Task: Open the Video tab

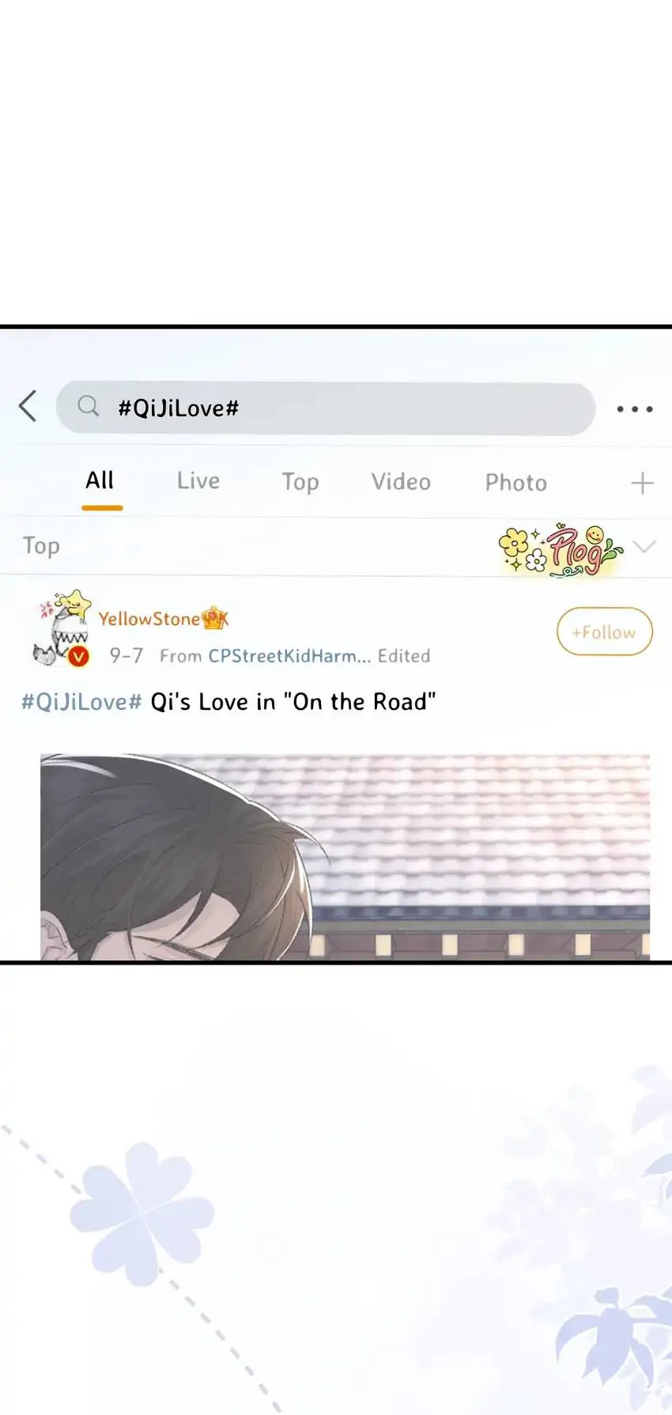Action: [402, 481]
